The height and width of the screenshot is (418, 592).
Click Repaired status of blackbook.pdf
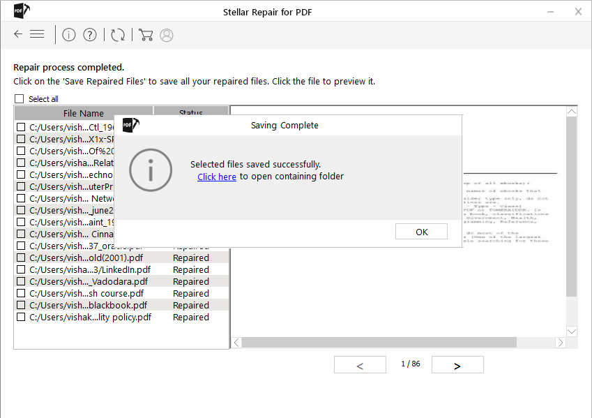191,306
